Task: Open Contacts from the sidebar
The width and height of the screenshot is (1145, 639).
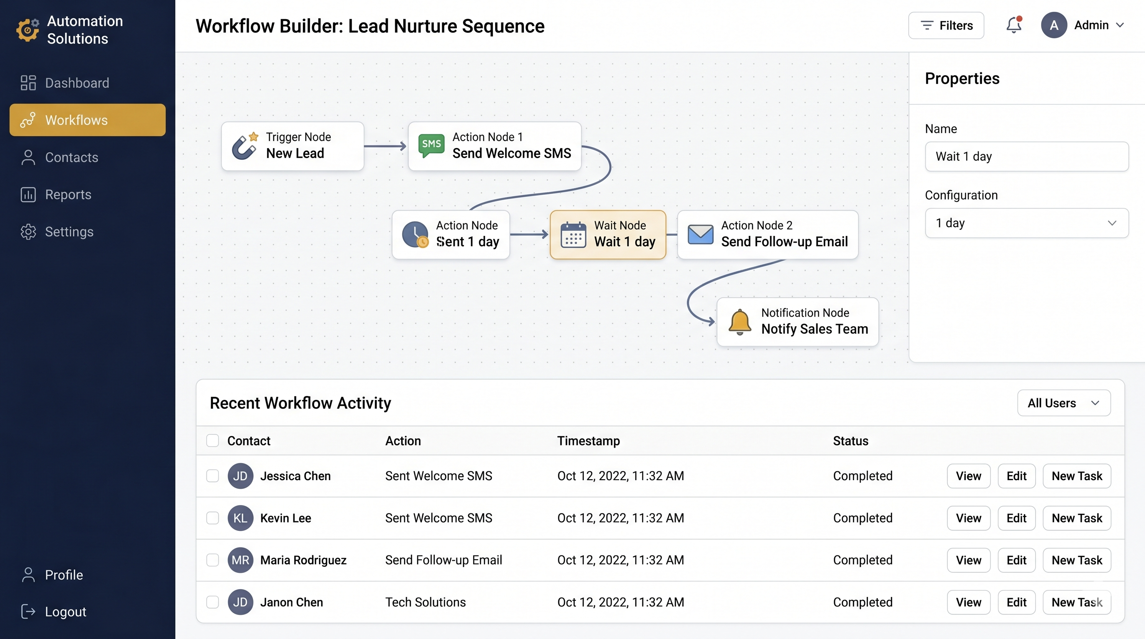Action: (x=87, y=157)
